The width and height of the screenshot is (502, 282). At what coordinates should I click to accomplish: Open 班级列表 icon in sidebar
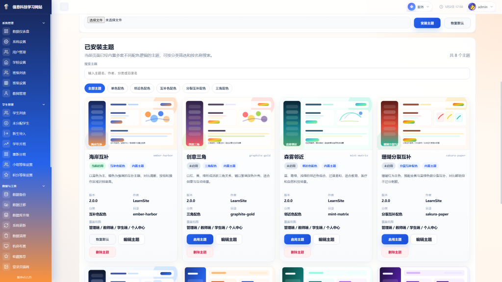tap(6, 73)
